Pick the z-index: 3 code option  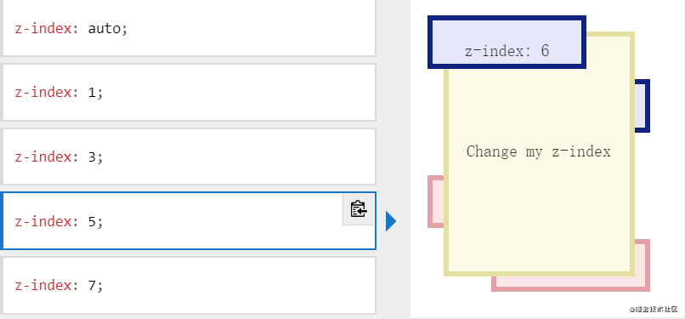point(189,157)
